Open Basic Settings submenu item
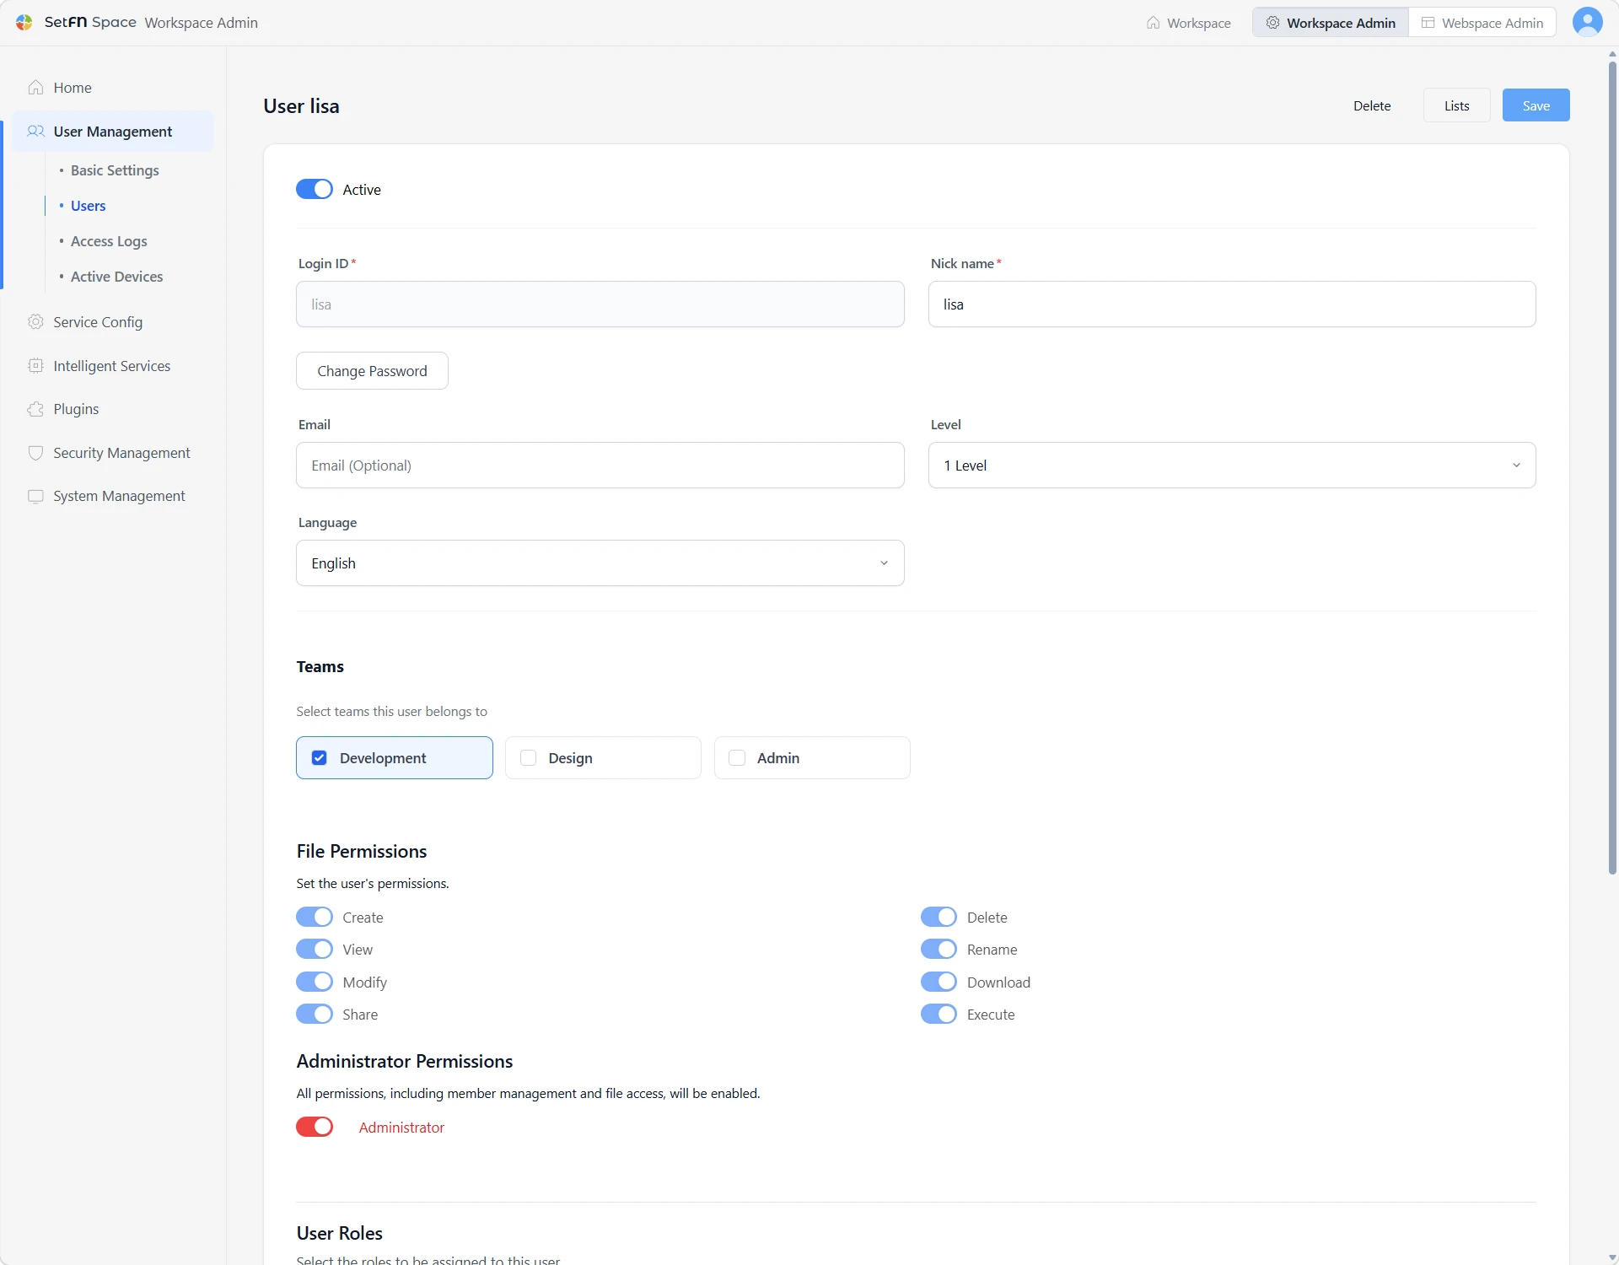Image resolution: width=1619 pixels, height=1265 pixels. [x=115, y=170]
